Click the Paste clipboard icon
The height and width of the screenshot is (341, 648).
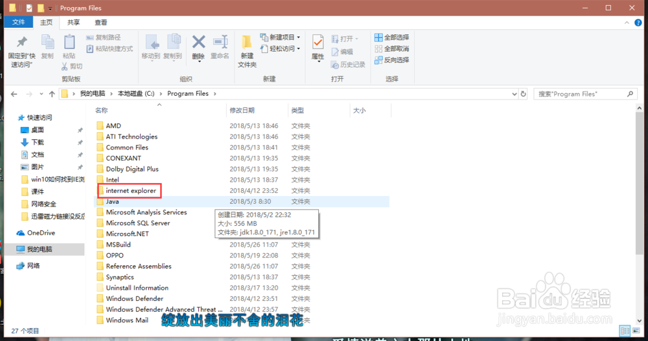point(69,43)
